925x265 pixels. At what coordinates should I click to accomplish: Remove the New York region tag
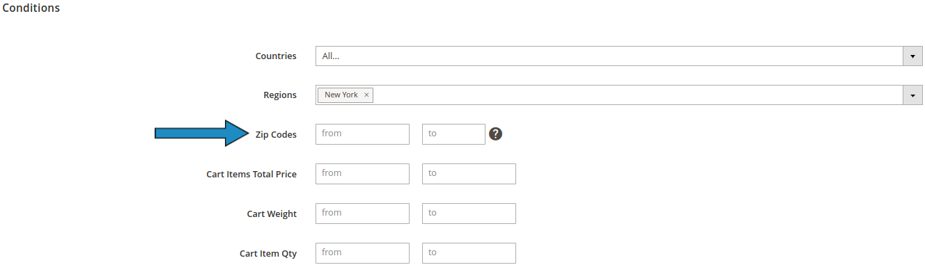pyautogui.click(x=366, y=95)
